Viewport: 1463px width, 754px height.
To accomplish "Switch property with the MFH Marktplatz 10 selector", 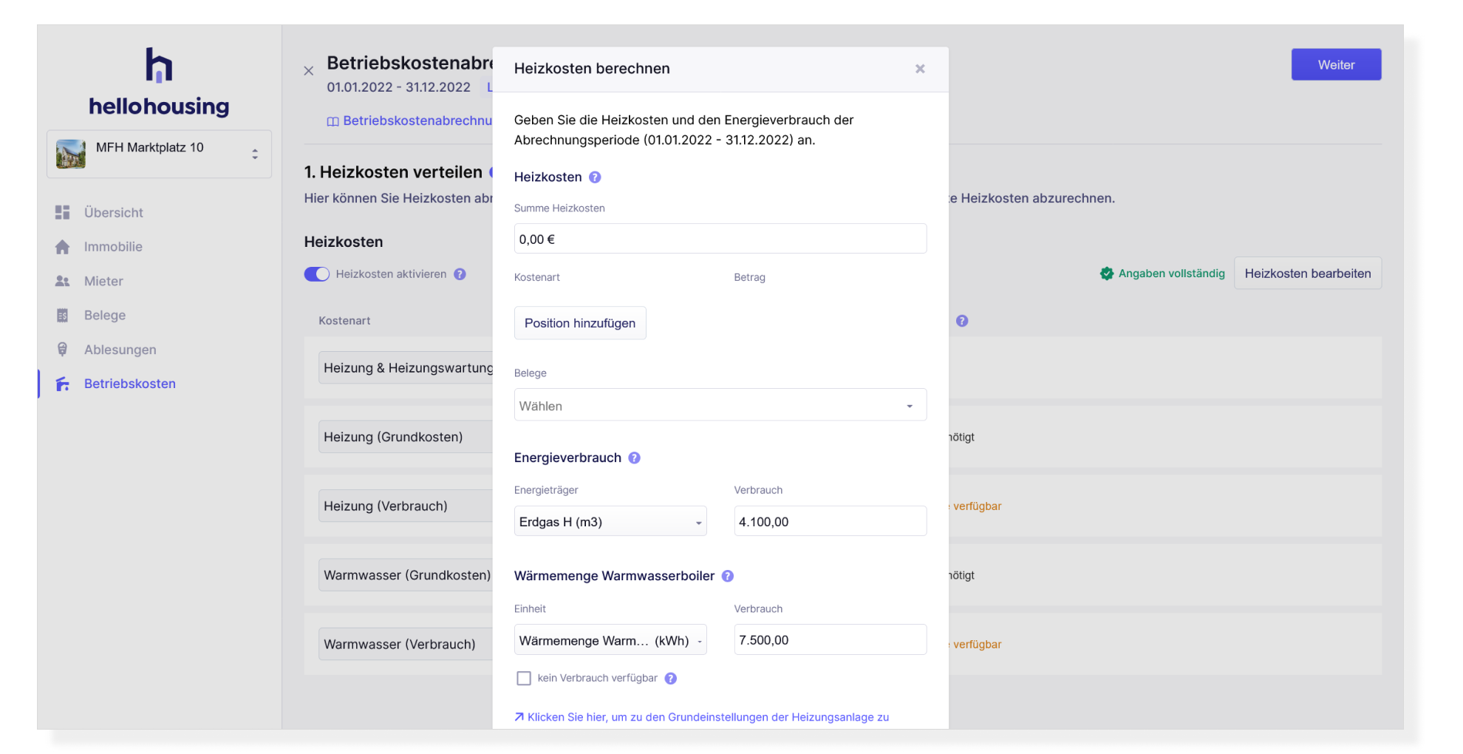I will pos(159,153).
